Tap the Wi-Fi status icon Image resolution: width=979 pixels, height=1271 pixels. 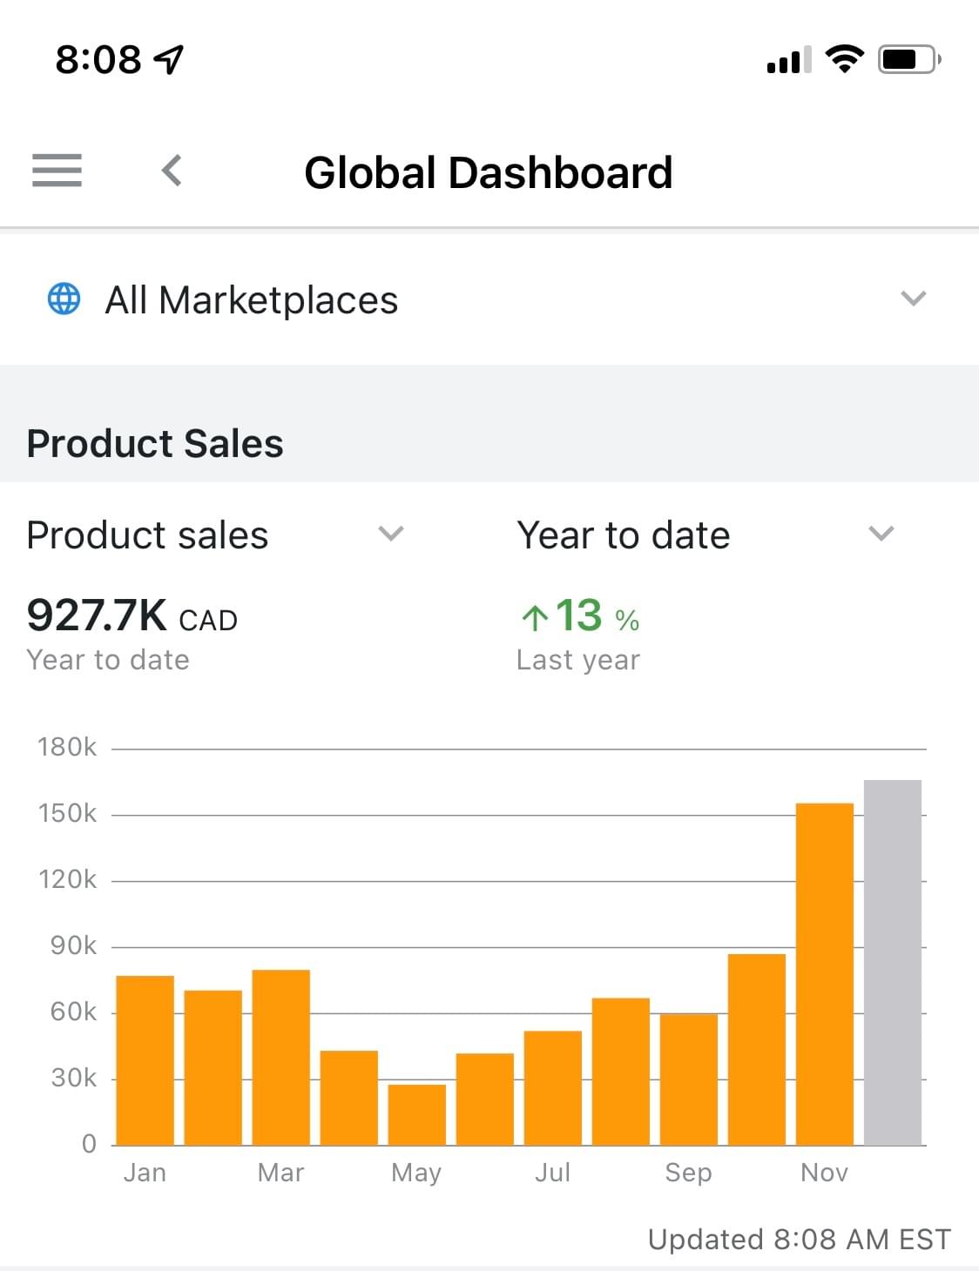point(843,59)
